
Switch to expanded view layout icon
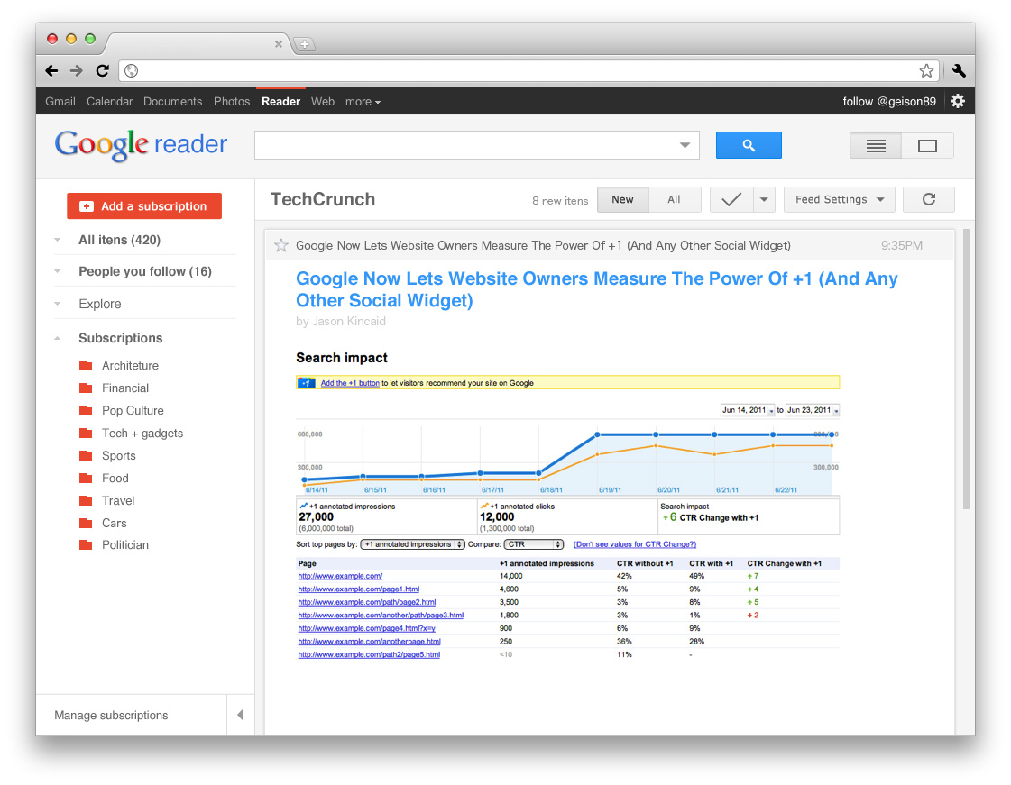coord(927,146)
